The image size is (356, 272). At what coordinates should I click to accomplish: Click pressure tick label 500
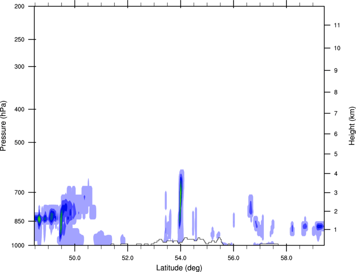coord(19,142)
